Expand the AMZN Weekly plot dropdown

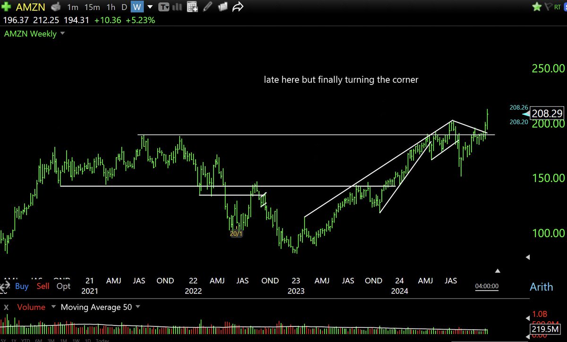pos(63,34)
